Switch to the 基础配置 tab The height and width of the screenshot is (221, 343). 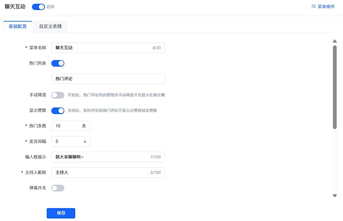(x=18, y=26)
